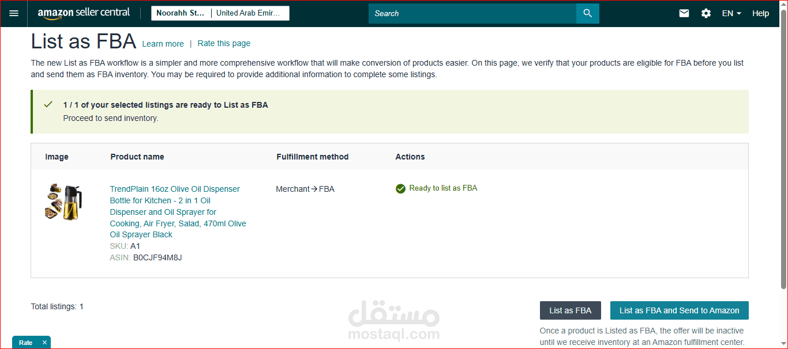Expand the EN language dropdown
The image size is (788, 349).
click(731, 13)
